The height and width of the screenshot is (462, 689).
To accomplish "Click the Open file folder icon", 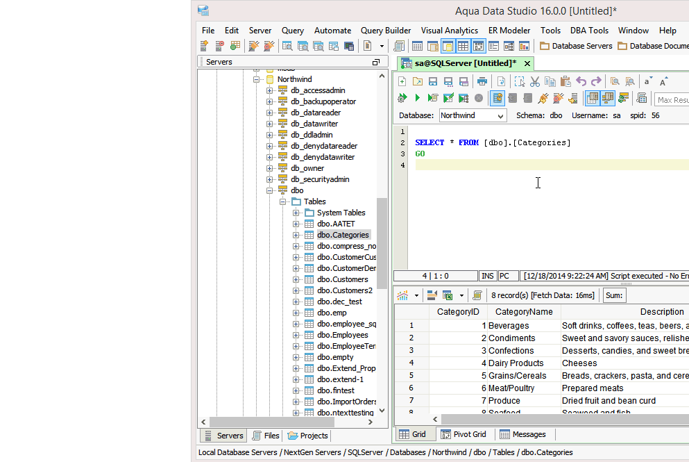I will coord(418,81).
